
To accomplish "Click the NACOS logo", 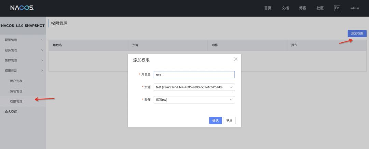I will click(x=22, y=8).
